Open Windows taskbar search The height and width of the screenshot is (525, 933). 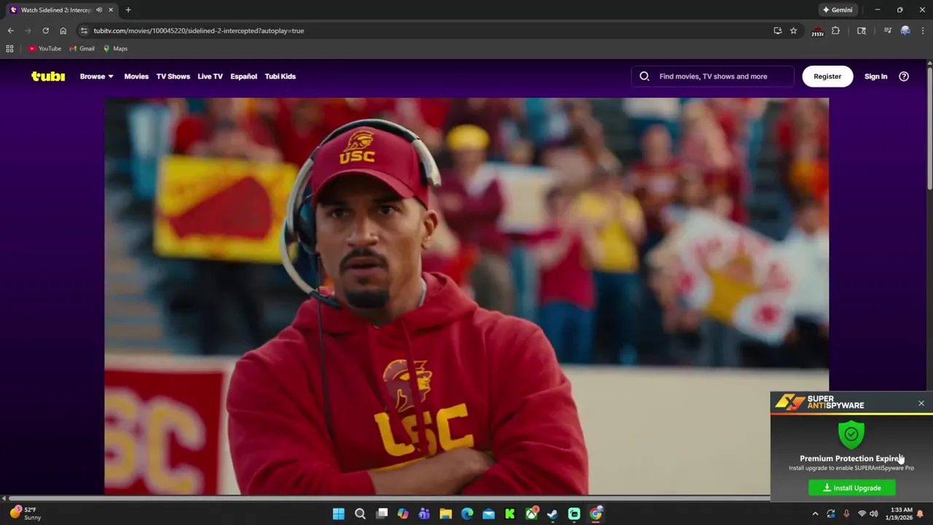(360, 514)
